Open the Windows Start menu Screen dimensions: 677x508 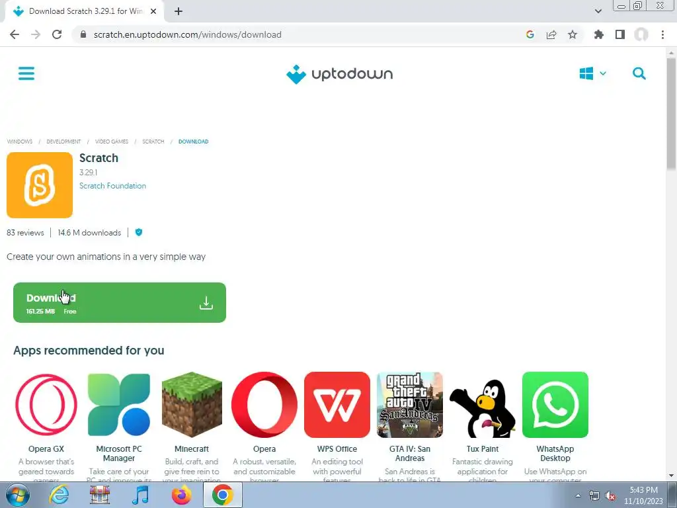18,495
